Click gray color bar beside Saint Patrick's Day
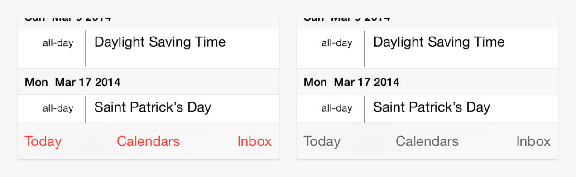The width and height of the screenshot is (576, 177). tap(364, 109)
